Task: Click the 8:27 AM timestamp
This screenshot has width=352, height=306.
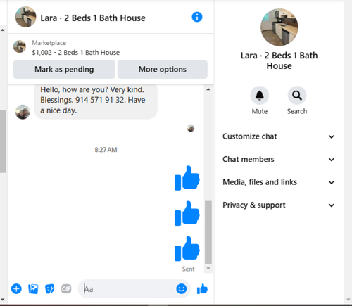Action: [106, 150]
